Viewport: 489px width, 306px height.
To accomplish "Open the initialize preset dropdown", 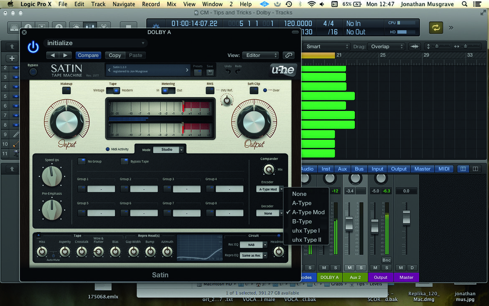I will [95, 43].
